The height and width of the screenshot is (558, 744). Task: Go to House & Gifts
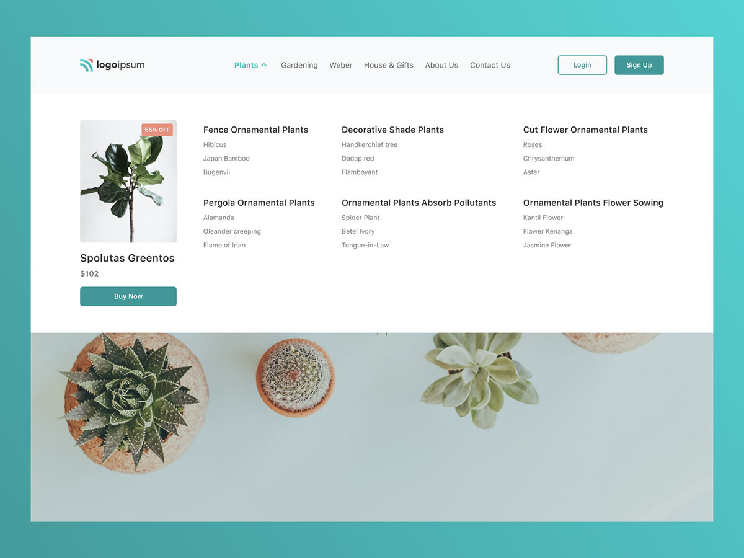(389, 65)
